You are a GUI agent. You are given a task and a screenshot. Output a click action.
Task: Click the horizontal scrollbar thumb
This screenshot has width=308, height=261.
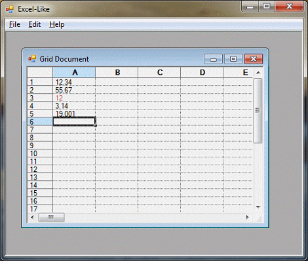tap(51, 217)
